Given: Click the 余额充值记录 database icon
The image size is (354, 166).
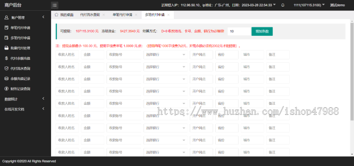Looking at the screenshot, I should coord(7,78).
